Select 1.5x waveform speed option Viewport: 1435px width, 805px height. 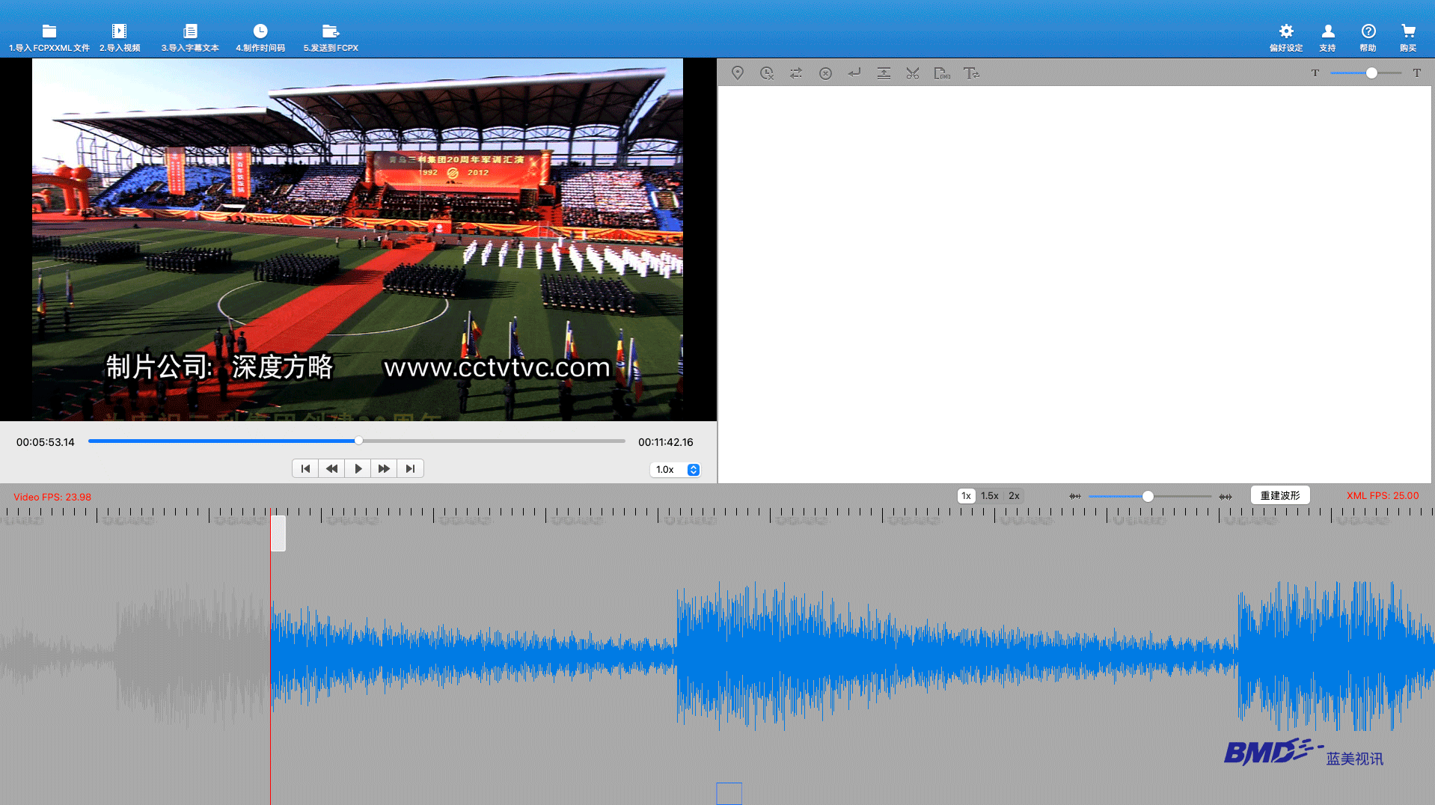(x=990, y=496)
